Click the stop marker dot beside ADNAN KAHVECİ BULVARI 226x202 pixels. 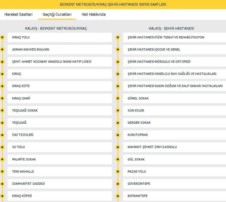2,49
